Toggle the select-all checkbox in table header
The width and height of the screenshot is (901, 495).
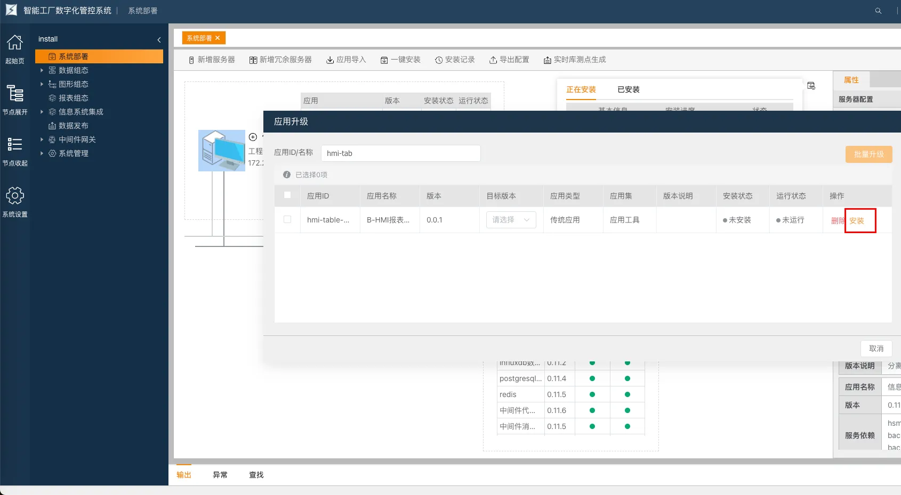tap(287, 195)
